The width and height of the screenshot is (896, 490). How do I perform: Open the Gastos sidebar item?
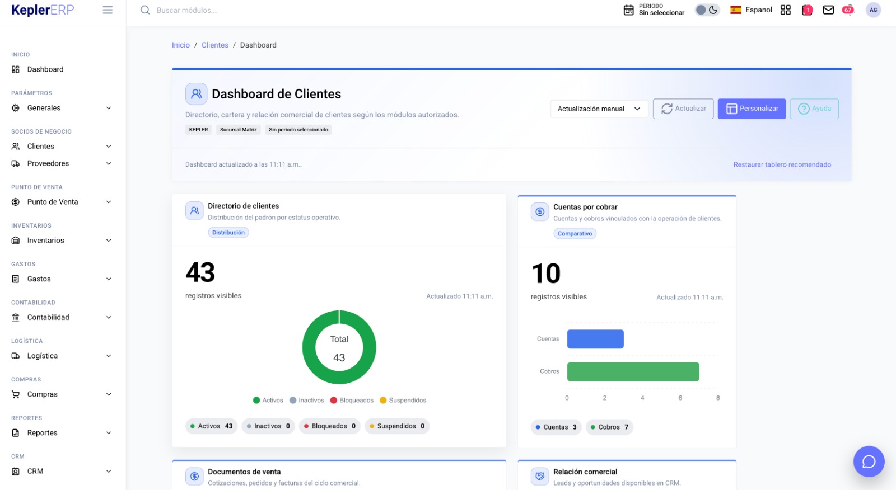tap(63, 279)
